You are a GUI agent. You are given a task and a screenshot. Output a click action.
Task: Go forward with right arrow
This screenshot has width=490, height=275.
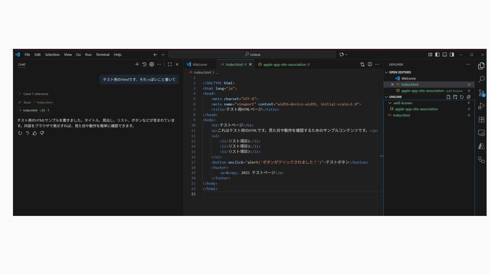pos(163,54)
